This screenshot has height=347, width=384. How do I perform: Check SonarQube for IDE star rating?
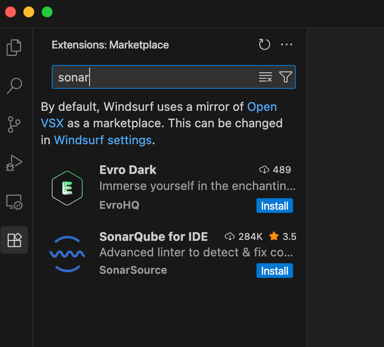coord(283,236)
